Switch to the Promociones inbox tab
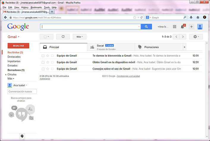 [x=159, y=47]
